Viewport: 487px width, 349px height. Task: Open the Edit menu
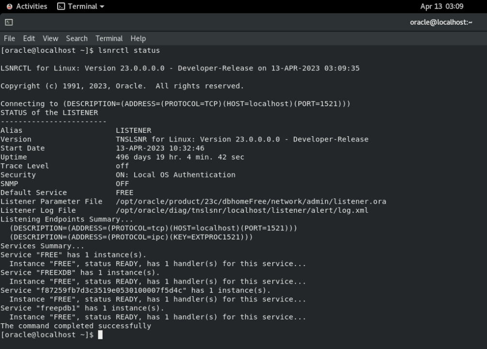tap(29, 38)
